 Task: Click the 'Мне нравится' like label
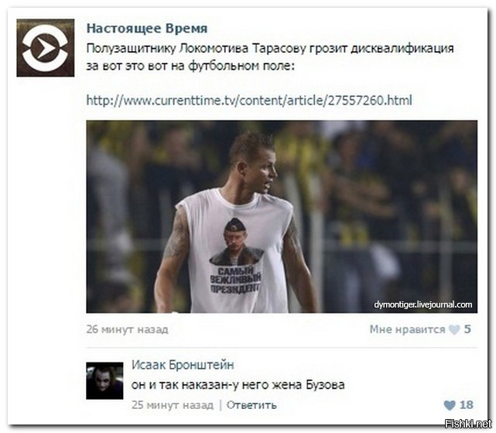coord(408,329)
